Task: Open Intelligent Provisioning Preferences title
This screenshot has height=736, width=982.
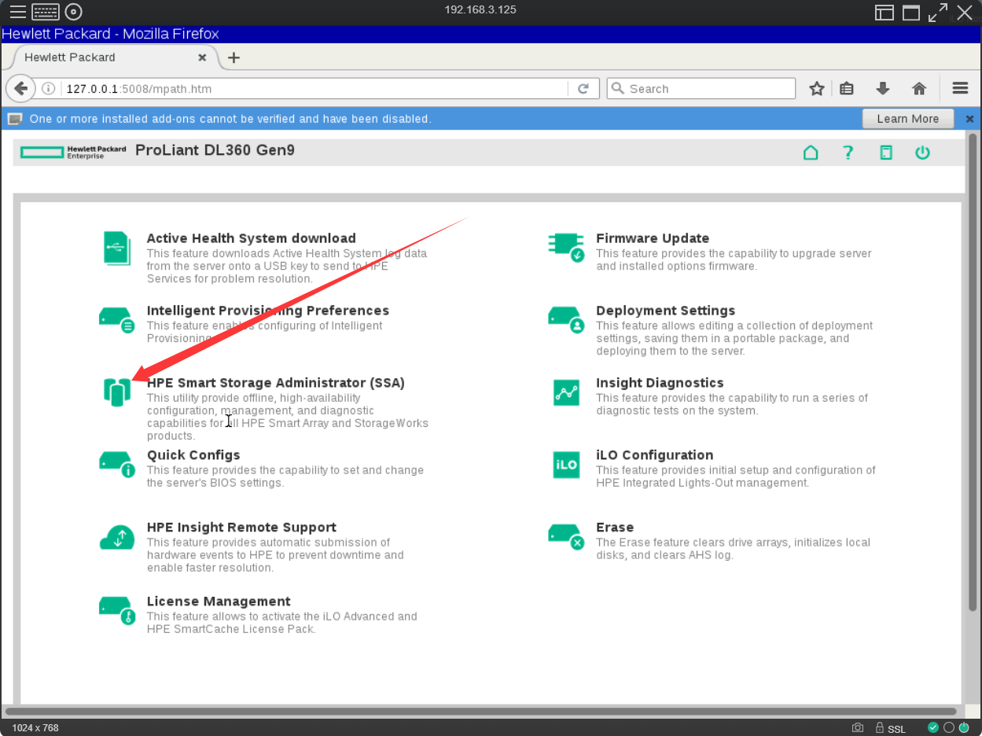Action: pyautogui.click(x=268, y=311)
